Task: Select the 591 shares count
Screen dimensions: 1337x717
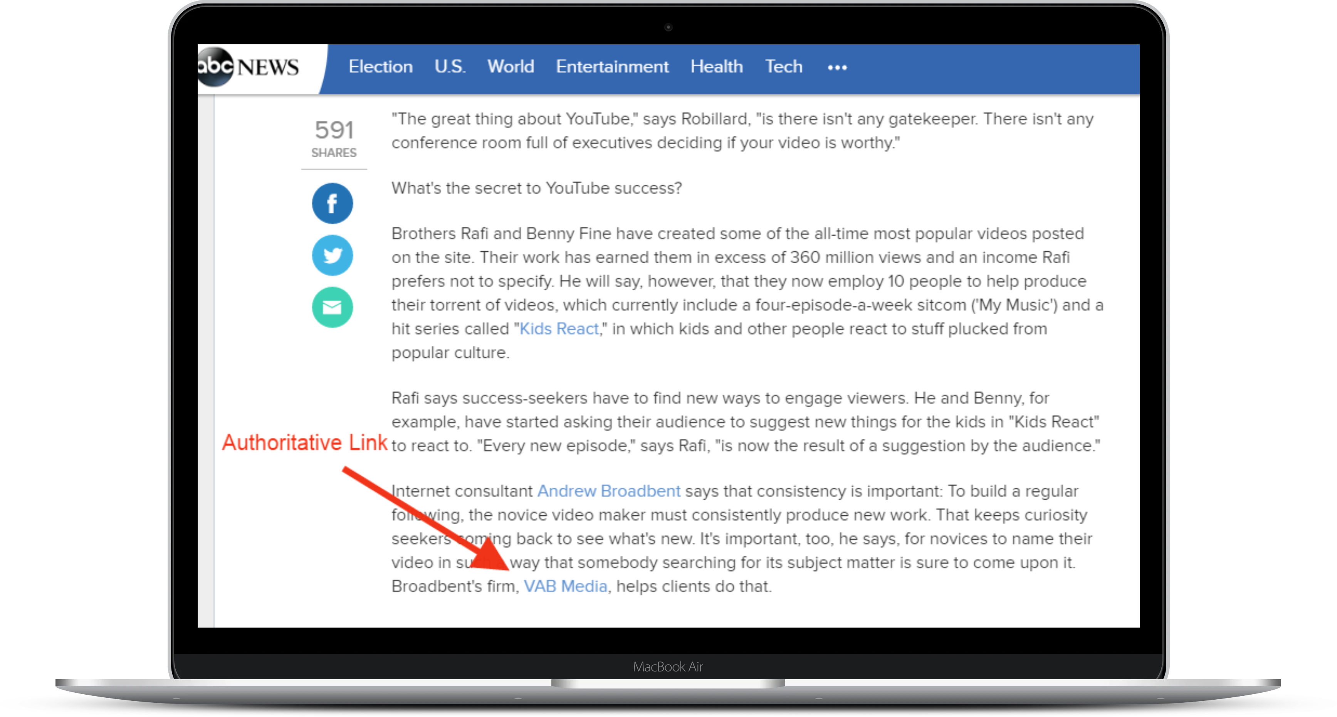Action: click(334, 130)
